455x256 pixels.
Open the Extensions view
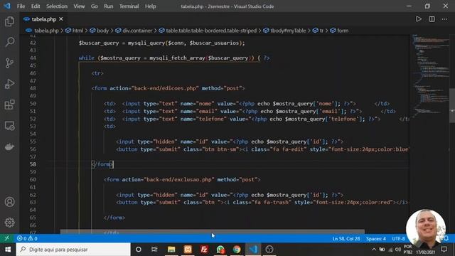click(x=9, y=105)
